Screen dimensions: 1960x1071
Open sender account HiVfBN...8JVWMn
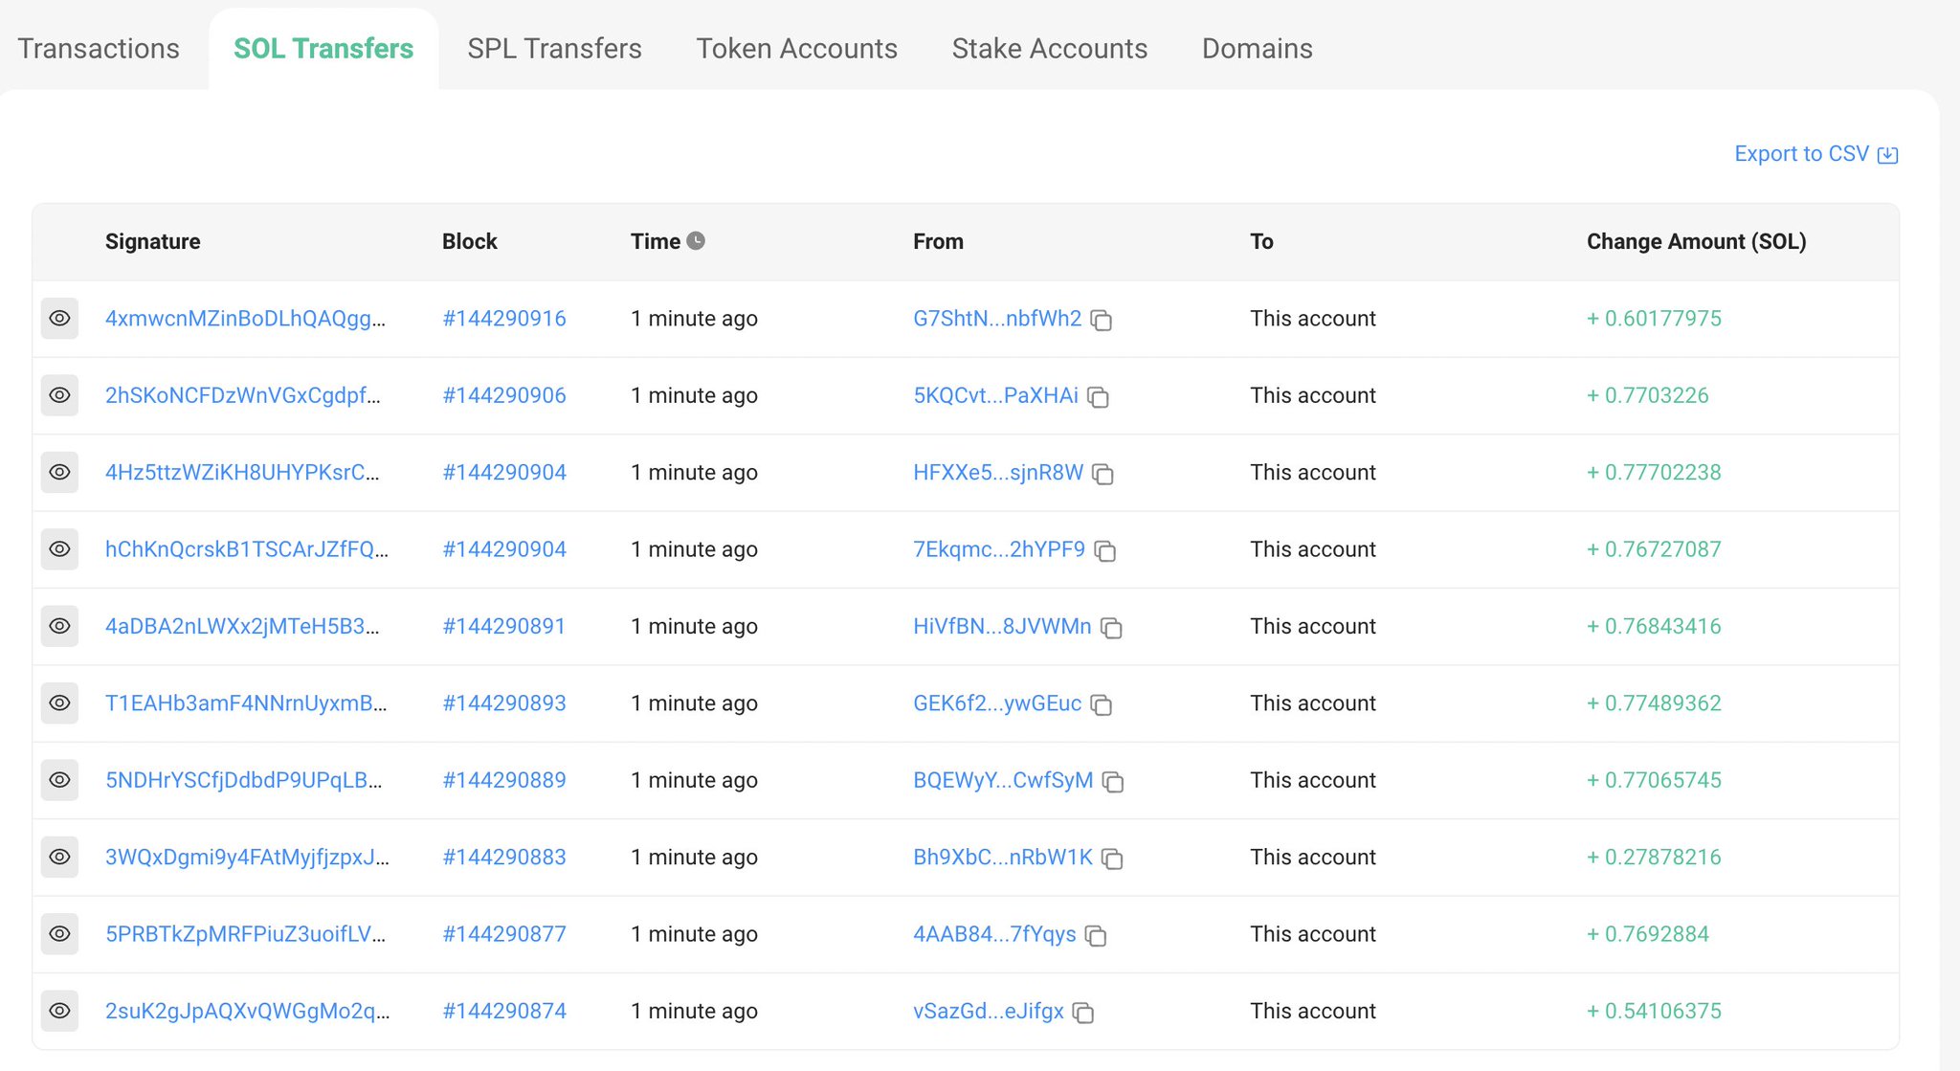(x=1002, y=626)
